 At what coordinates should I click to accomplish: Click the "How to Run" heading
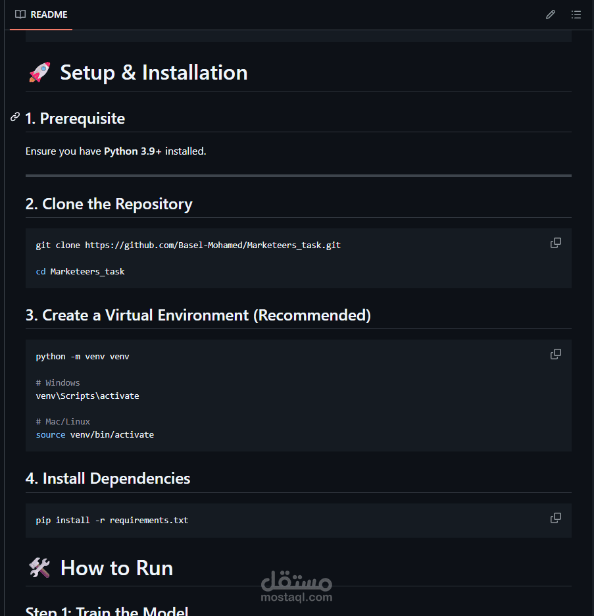(116, 568)
